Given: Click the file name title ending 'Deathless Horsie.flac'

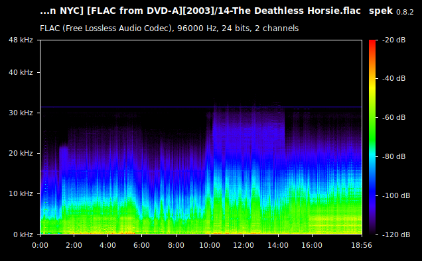Looking at the screenshot, I should [x=200, y=11].
